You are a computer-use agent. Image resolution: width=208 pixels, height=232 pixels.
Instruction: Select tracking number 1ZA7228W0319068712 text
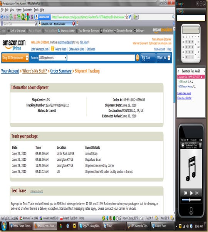[x=57, y=105]
